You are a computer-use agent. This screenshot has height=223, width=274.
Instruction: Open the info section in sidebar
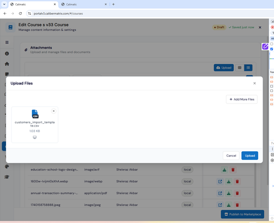pyautogui.click(x=7, y=54)
